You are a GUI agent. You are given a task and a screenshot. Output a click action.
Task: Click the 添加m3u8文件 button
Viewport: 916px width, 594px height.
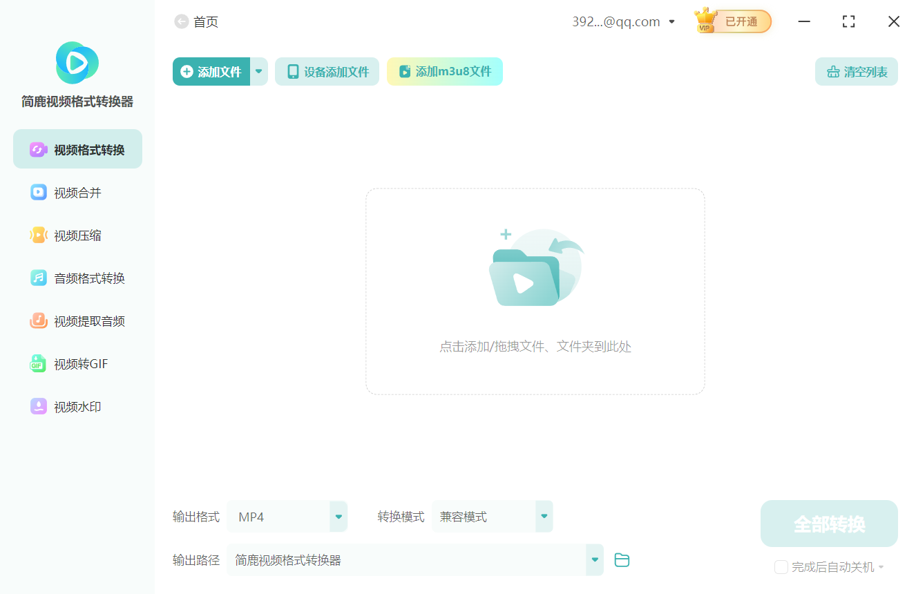click(x=444, y=71)
